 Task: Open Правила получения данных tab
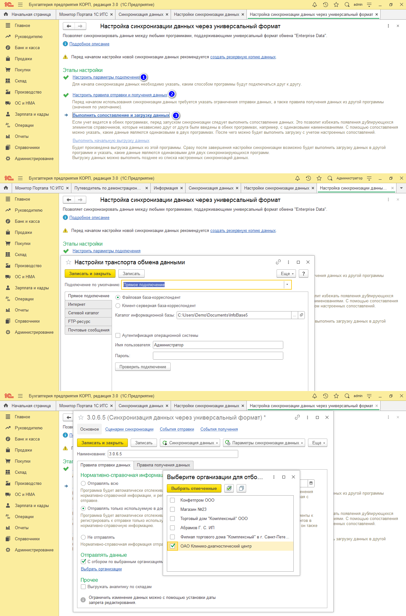pos(163,465)
